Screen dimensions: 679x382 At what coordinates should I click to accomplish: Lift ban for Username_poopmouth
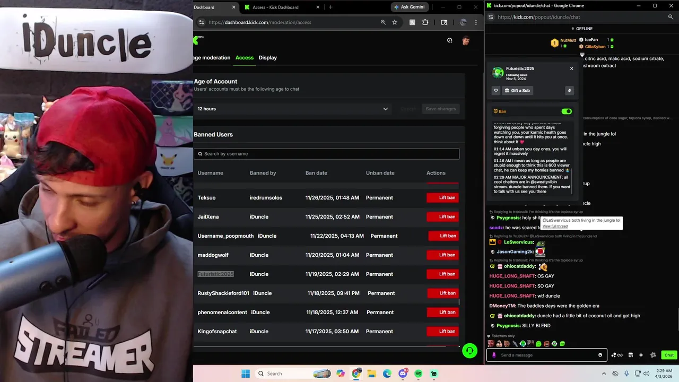click(x=443, y=236)
